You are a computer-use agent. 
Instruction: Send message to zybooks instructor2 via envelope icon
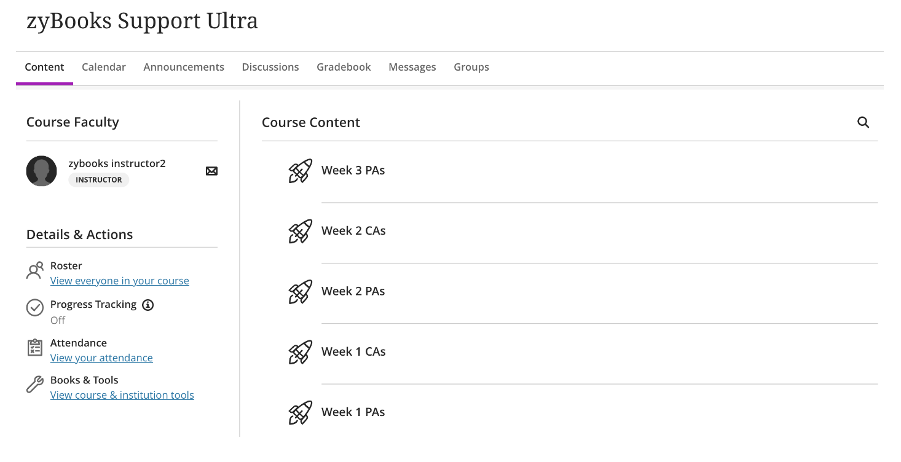point(211,171)
